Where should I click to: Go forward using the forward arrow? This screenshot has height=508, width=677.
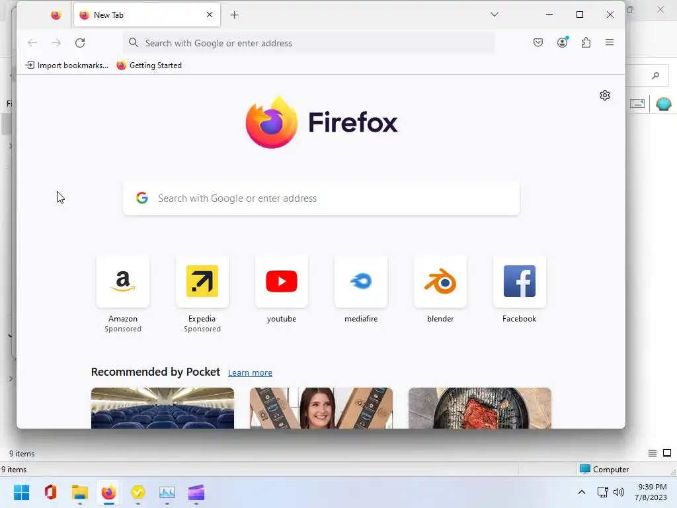tap(56, 43)
